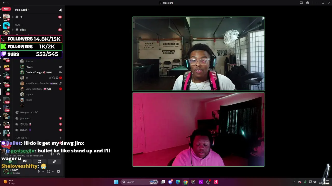Screen dimensions: 332x186
Task: Click the bottom pink-room webcam video tile
Action: [198, 129]
